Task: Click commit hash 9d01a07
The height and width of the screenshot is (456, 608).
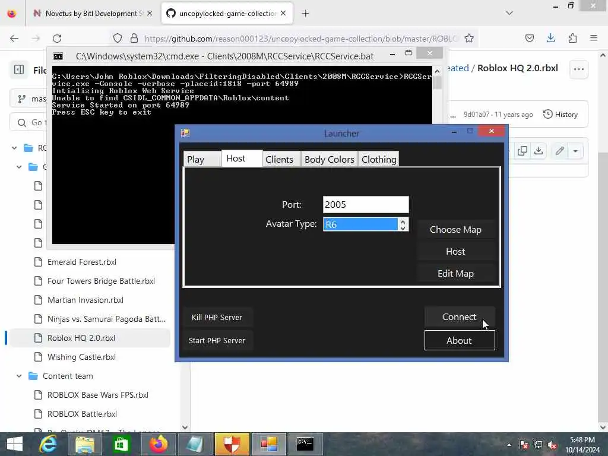Action: click(x=476, y=115)
